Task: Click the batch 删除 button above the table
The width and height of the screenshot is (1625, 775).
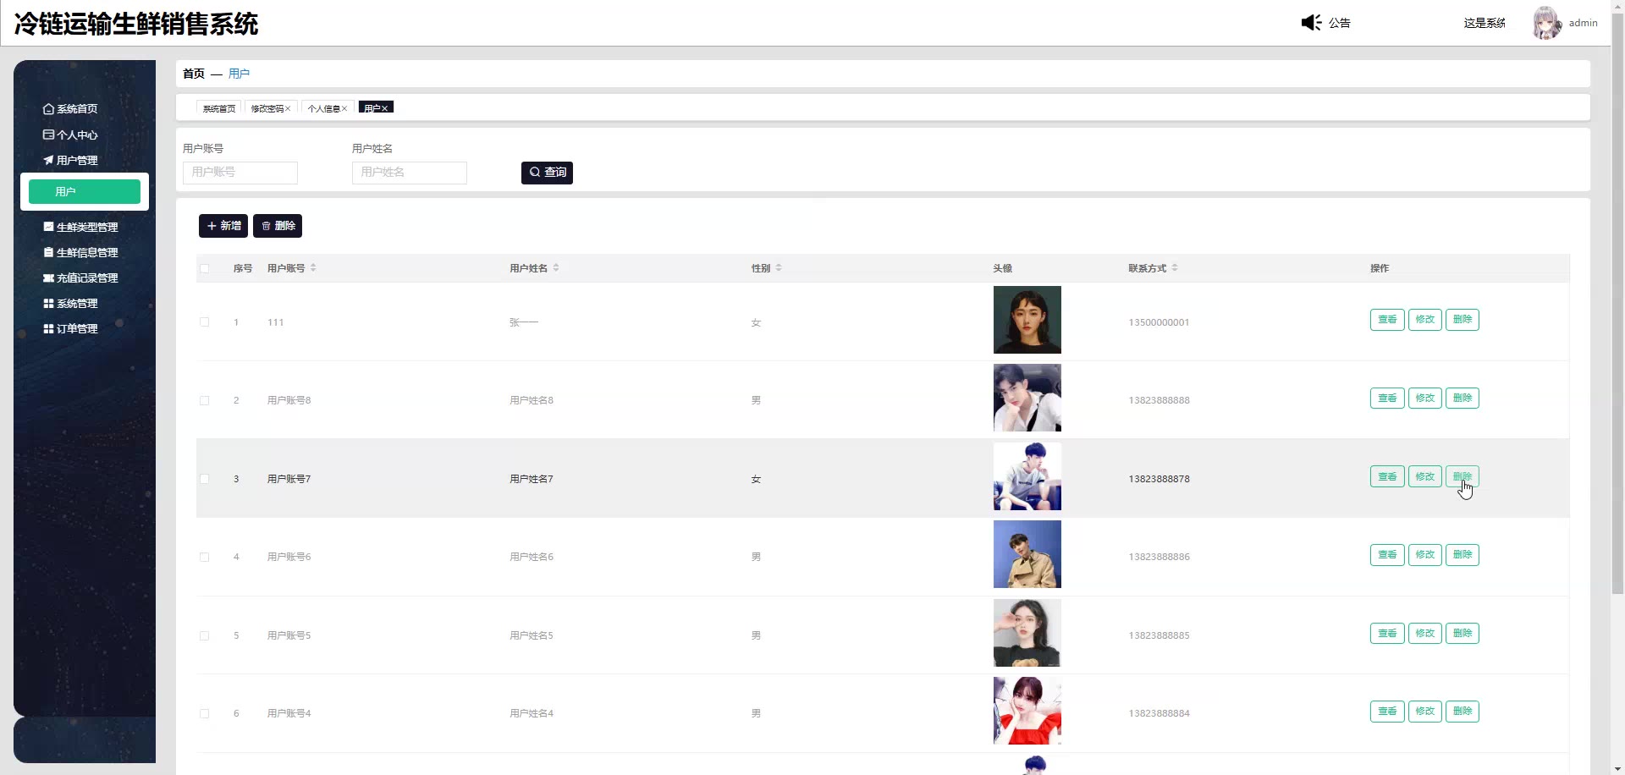Action: (x=278, y=226)
